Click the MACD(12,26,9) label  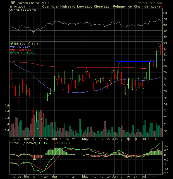tap(25, 143)
